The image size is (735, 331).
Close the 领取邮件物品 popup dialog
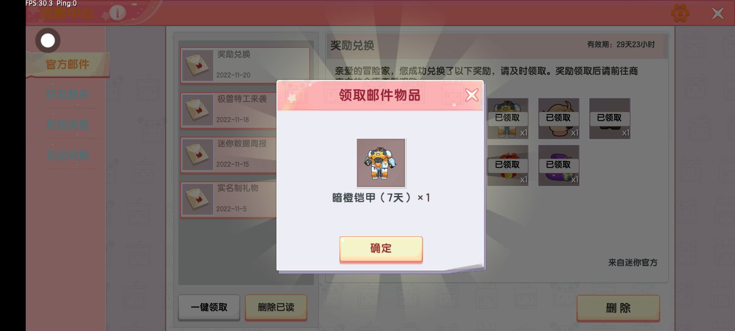pos(472,95)
